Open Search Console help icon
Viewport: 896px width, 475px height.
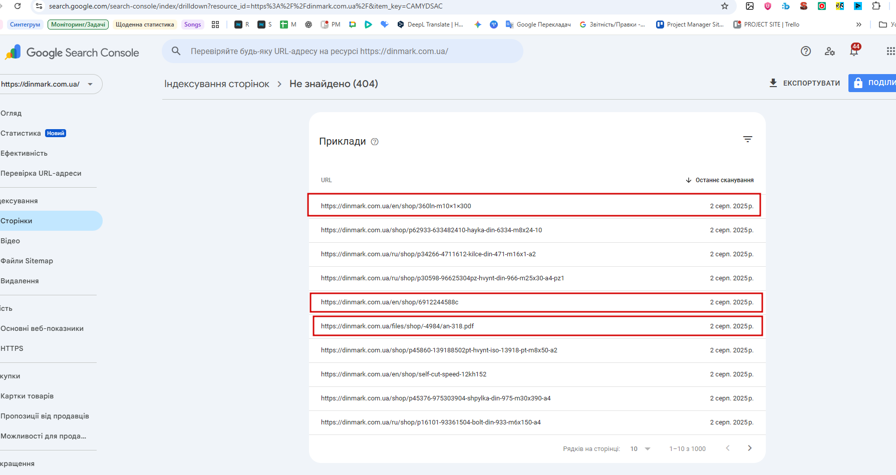coord(806,51)
